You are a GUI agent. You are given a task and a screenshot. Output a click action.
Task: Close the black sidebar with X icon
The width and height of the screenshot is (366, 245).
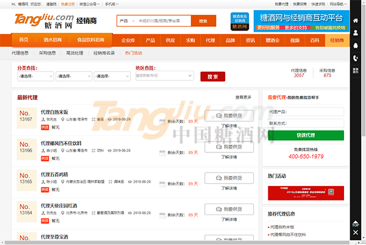pos(355,232)
